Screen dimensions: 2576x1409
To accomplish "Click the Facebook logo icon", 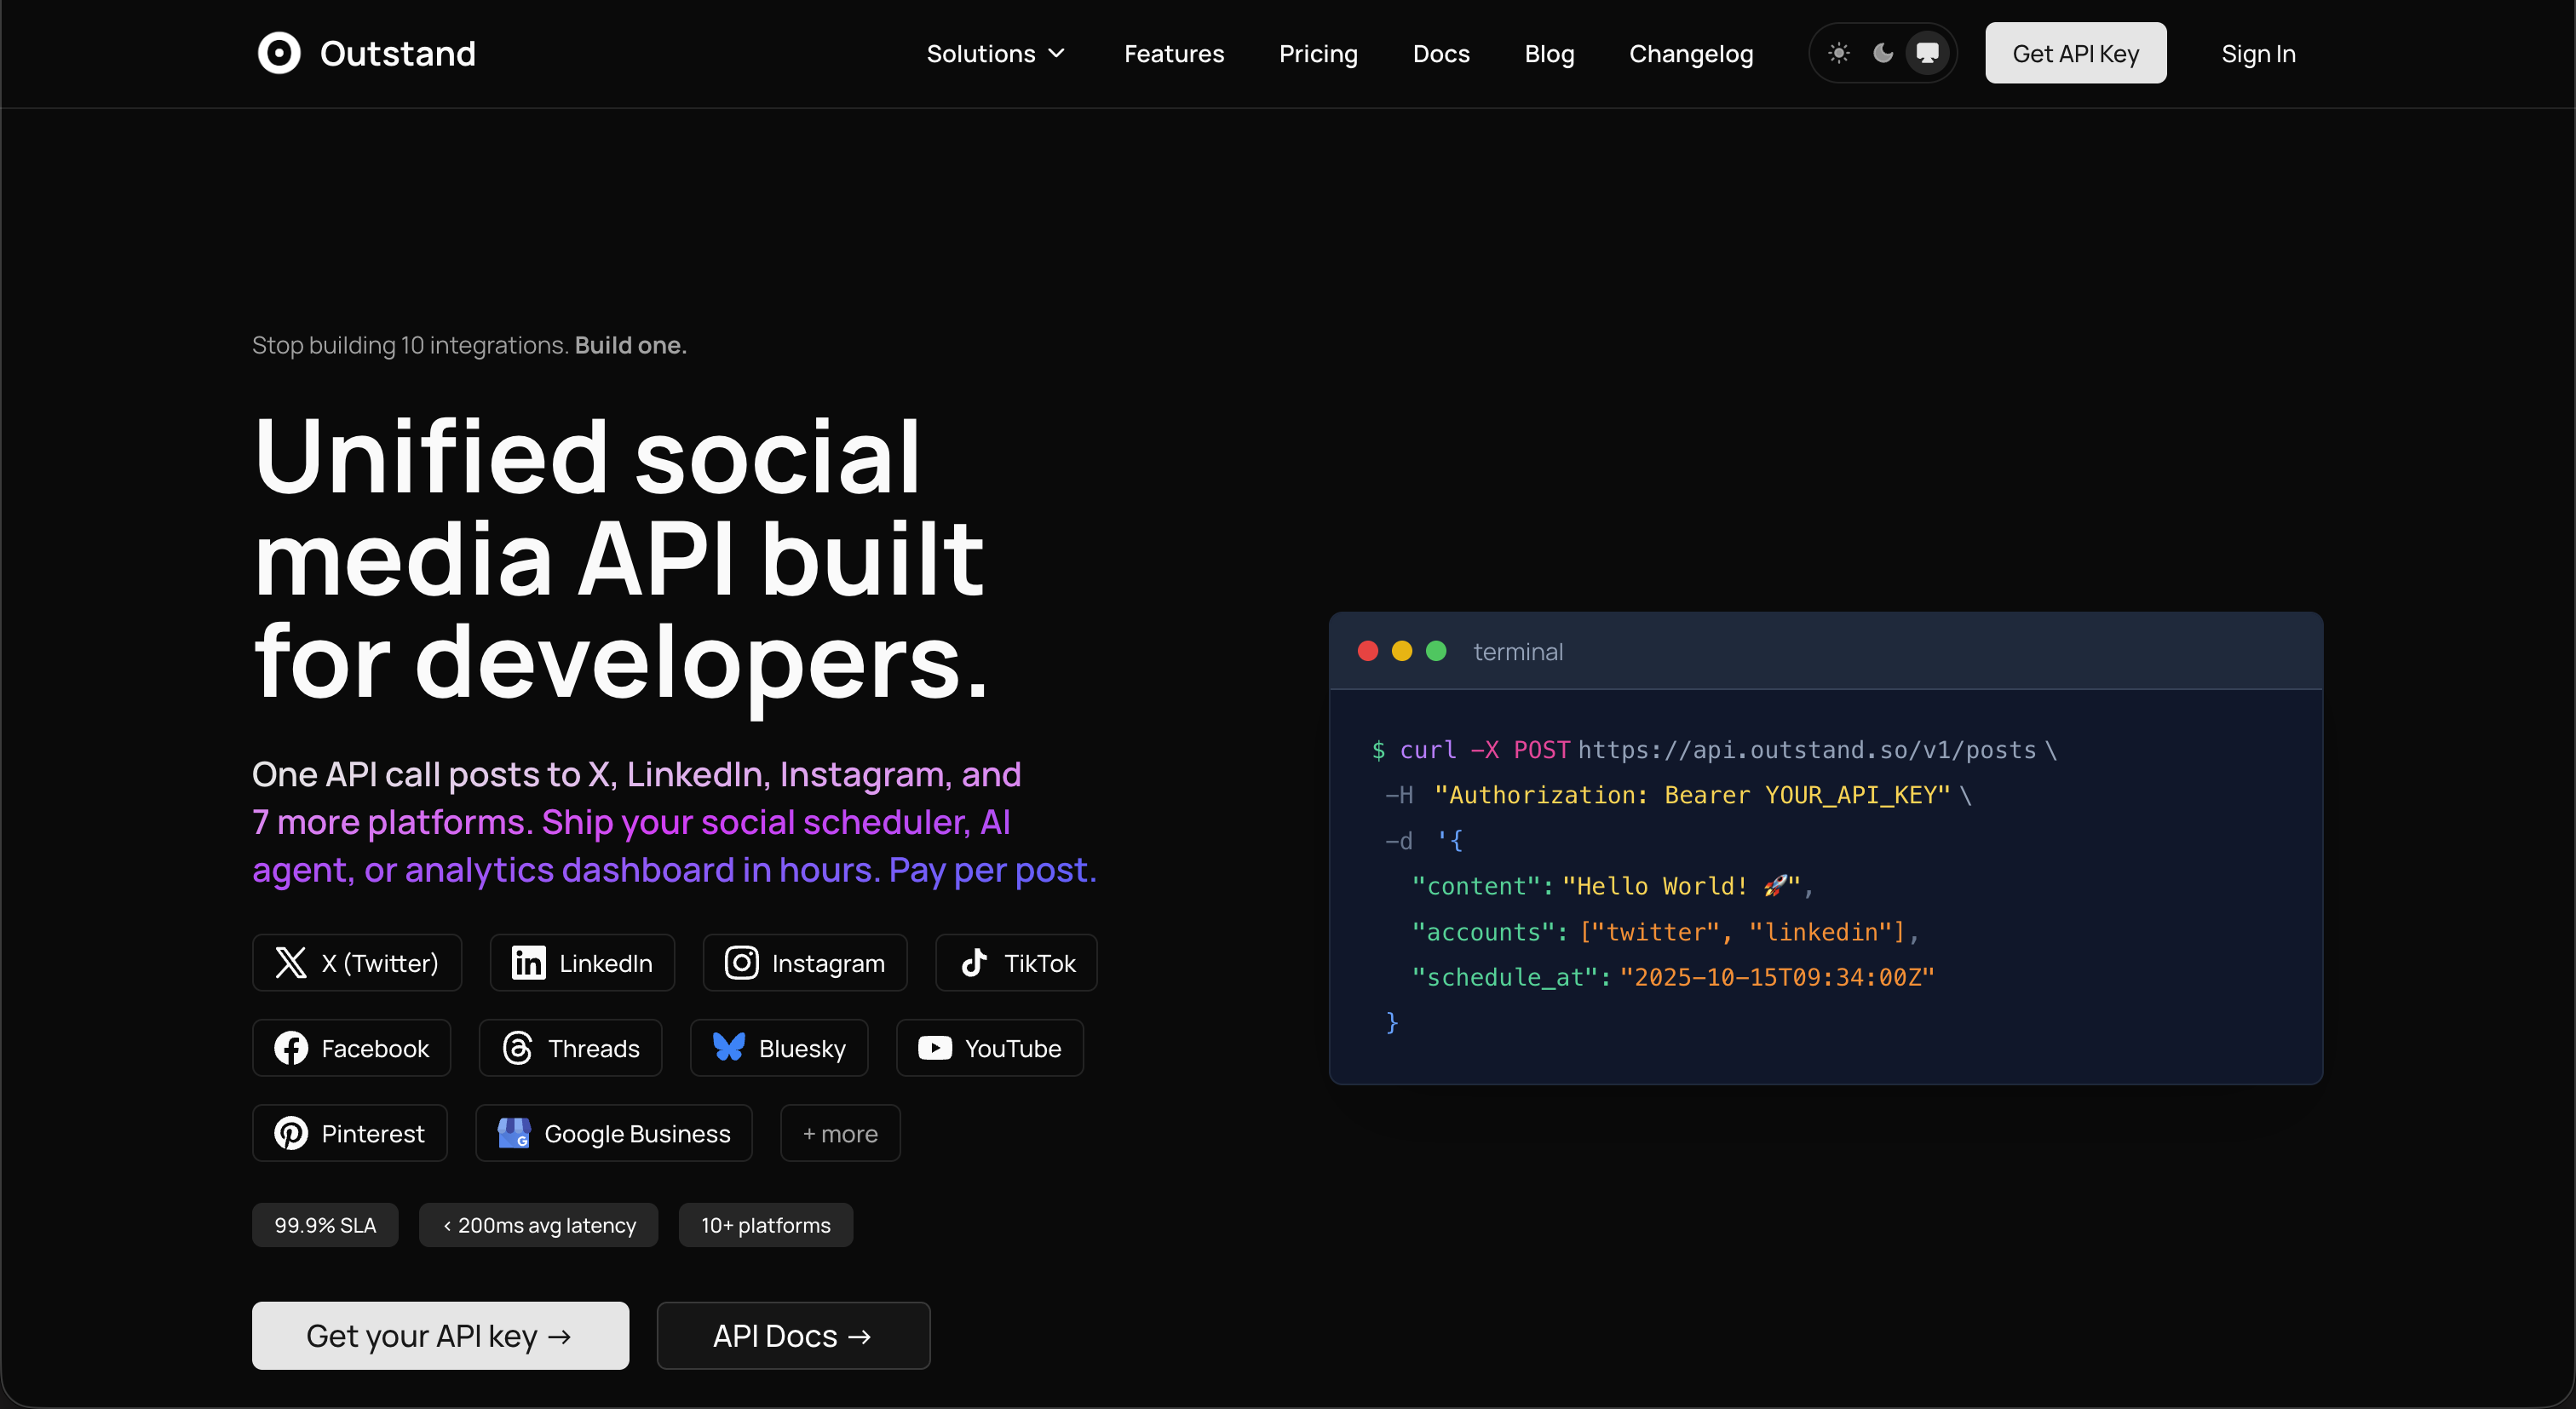I will pyautogui.click(x=291, y=1048).
